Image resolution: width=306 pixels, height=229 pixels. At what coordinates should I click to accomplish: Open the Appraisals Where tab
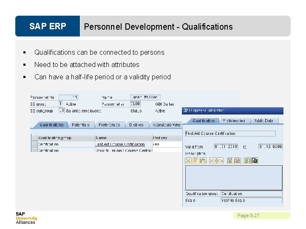coord(166,125)
